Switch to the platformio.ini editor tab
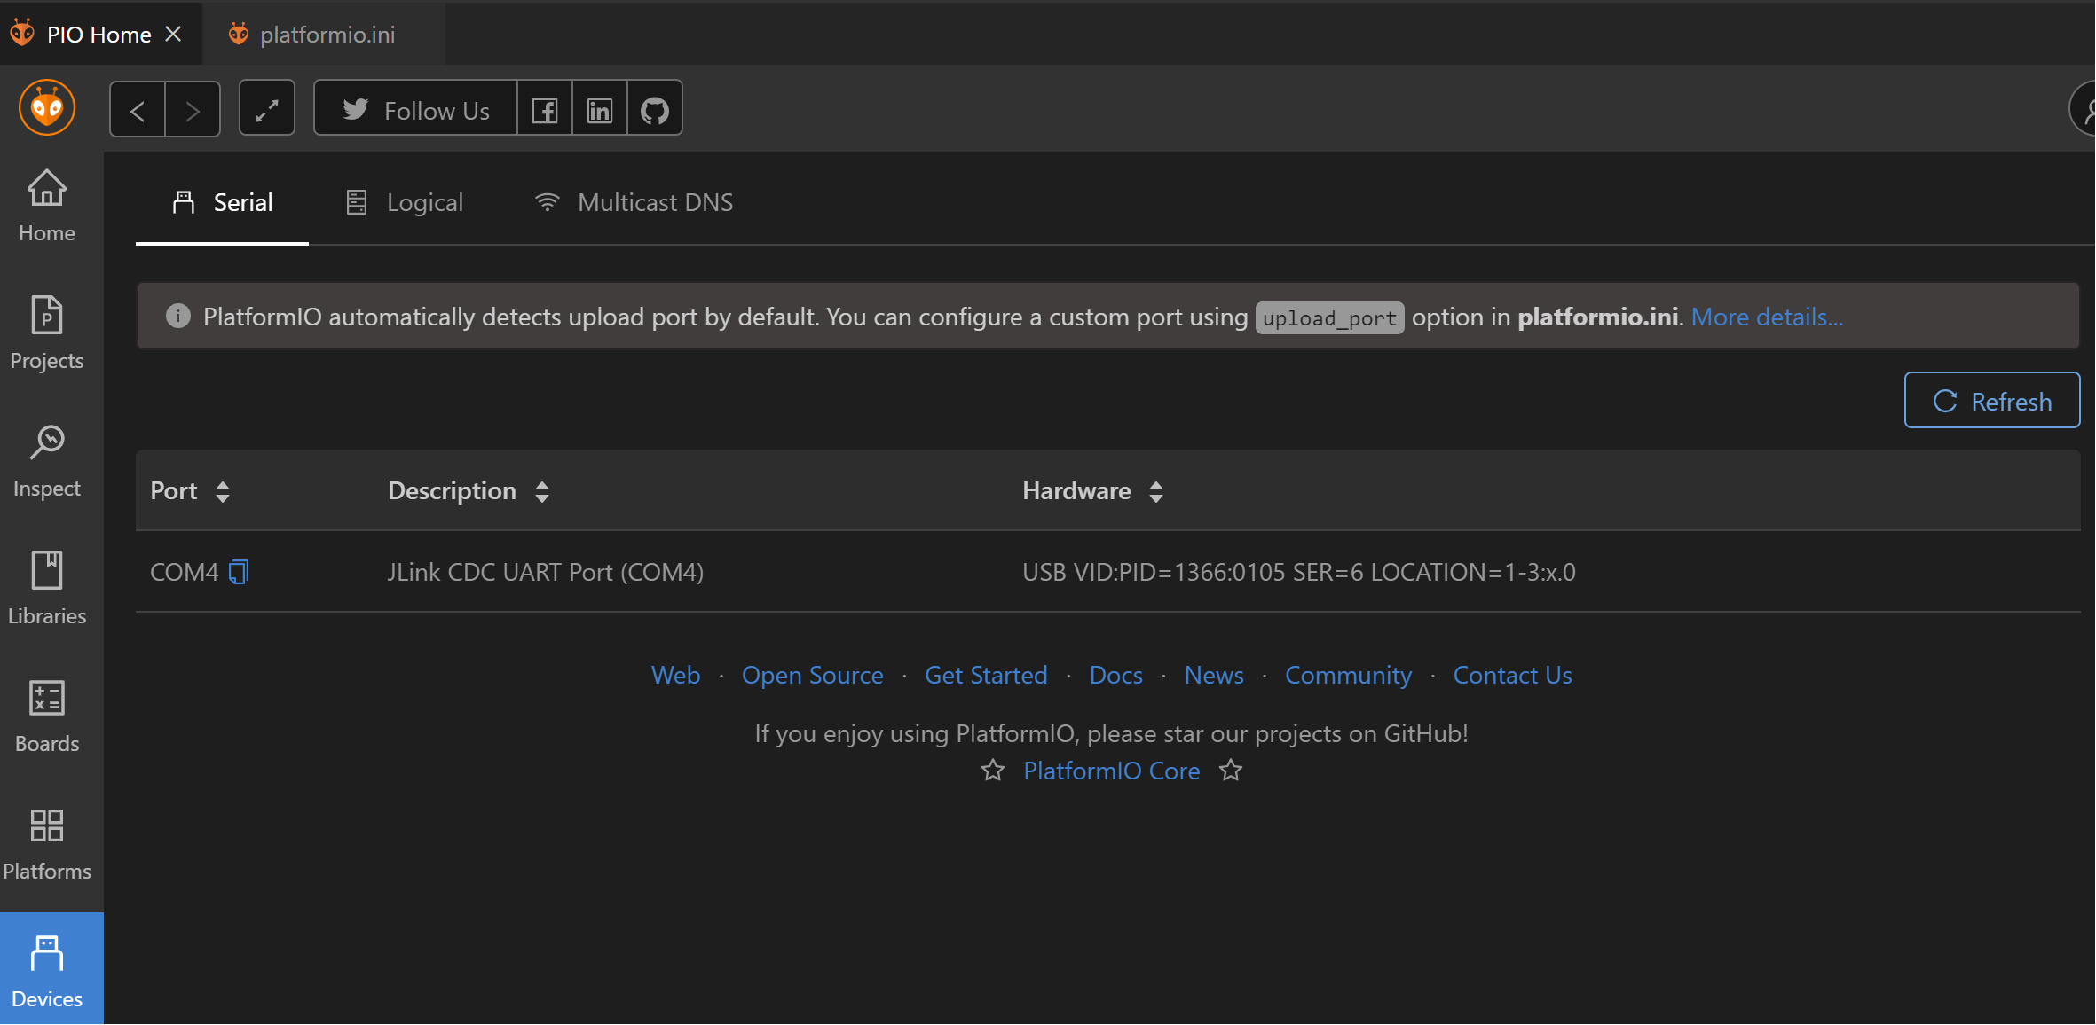Viewport: 2096px width, 1025px height. tap(326, 35)
